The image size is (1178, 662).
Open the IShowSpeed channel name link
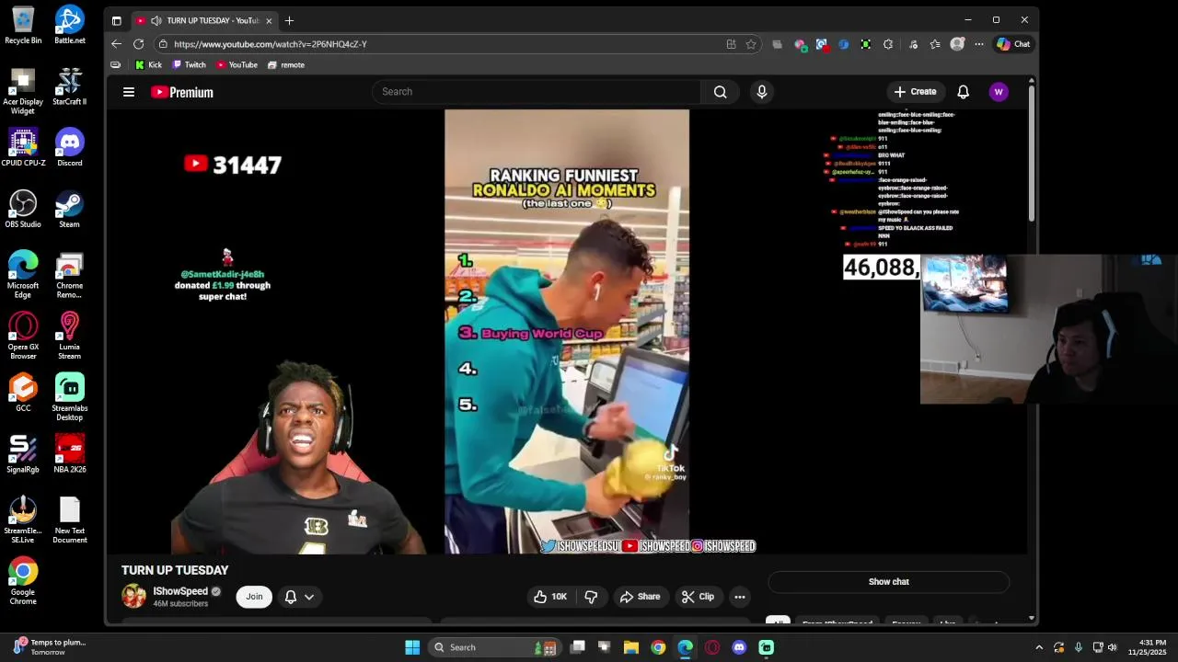[180, 591]
